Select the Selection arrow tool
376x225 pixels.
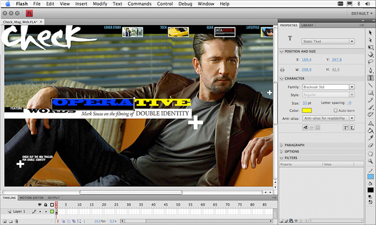370,33
